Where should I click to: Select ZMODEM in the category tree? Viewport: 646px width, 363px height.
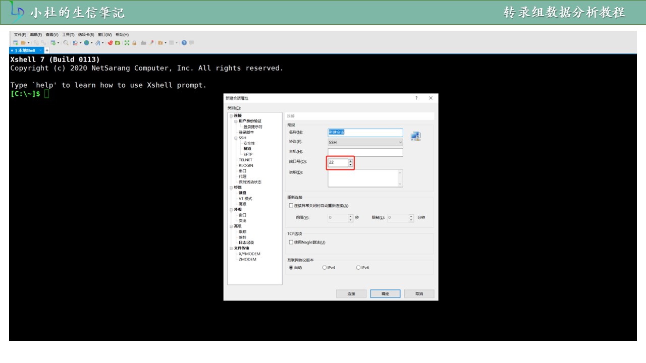click(x=247, y=259)
